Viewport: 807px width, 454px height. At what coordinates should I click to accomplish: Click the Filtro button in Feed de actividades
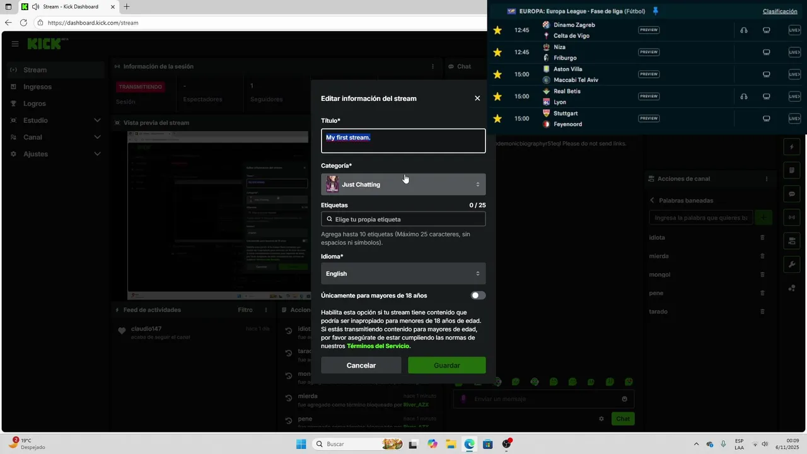tap(245, 310)
